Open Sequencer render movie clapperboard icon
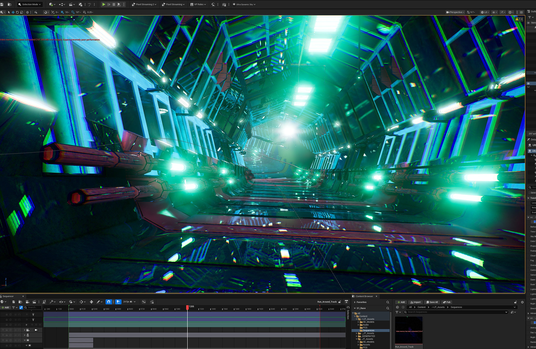This screenshot has height=349, width=536. 34,302
